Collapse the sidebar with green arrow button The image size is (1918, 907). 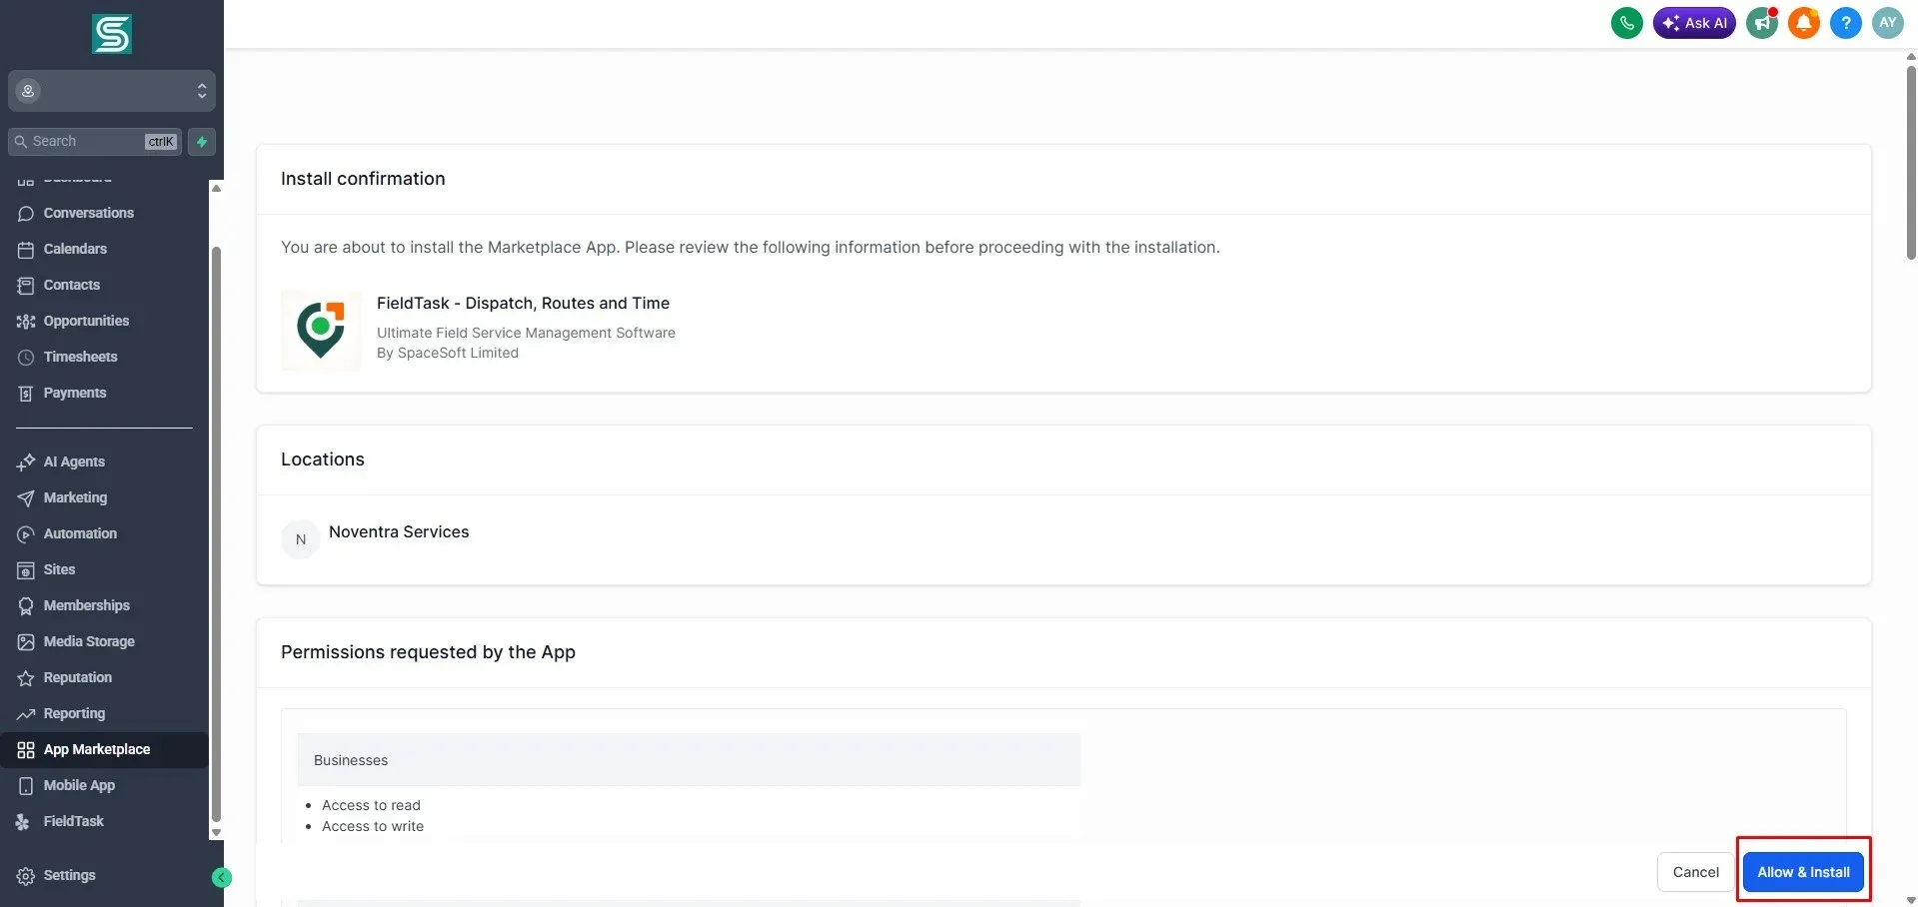[222, 878]
